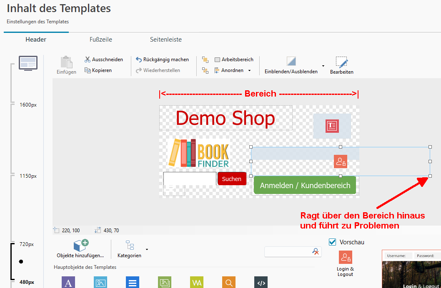Click the object search input field

coord(288,251)
